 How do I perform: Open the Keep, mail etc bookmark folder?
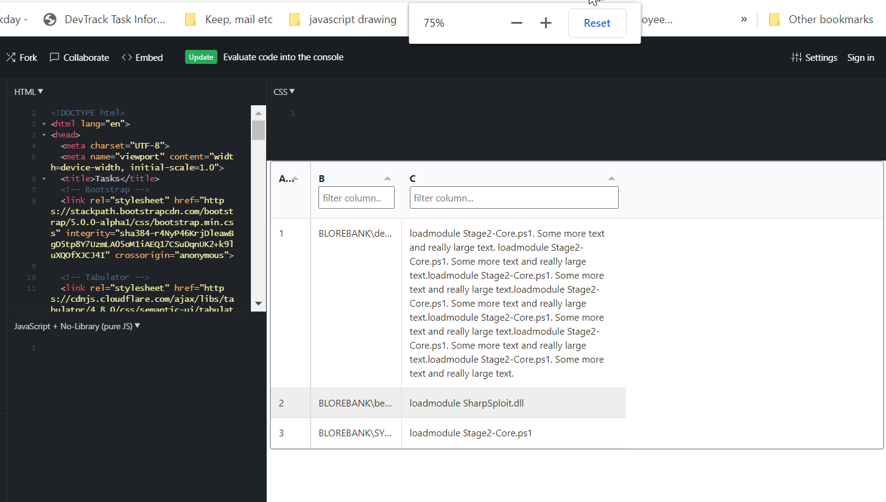(x=229, y=19)
